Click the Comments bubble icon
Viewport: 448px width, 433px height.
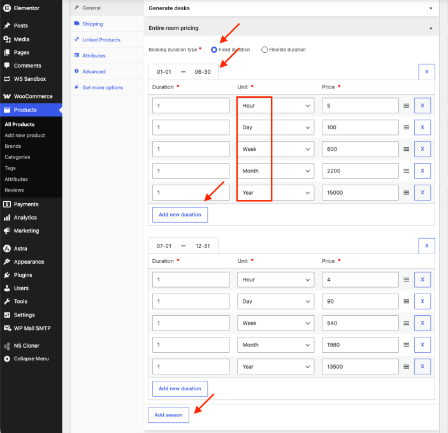(7, 66)
